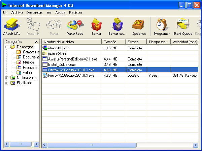Click the red Borrar bin icon
This screenshot has width=202, height=151.
point(96,25)
